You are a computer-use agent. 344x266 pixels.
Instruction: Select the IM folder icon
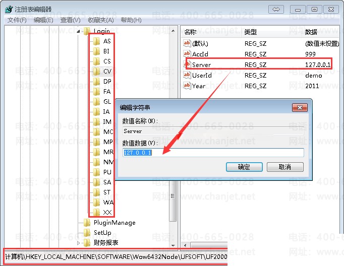pos(96,121)
